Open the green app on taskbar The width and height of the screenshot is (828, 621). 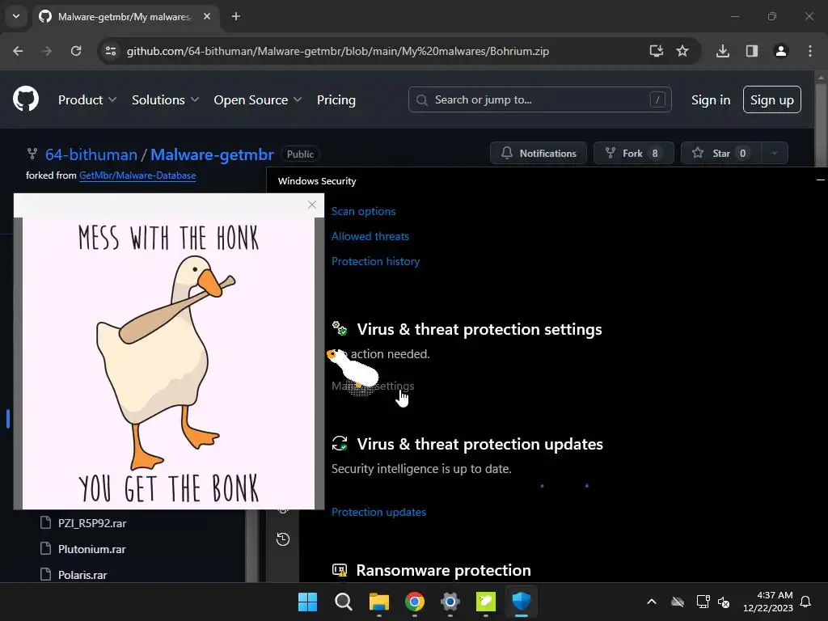tap(486, 602)
